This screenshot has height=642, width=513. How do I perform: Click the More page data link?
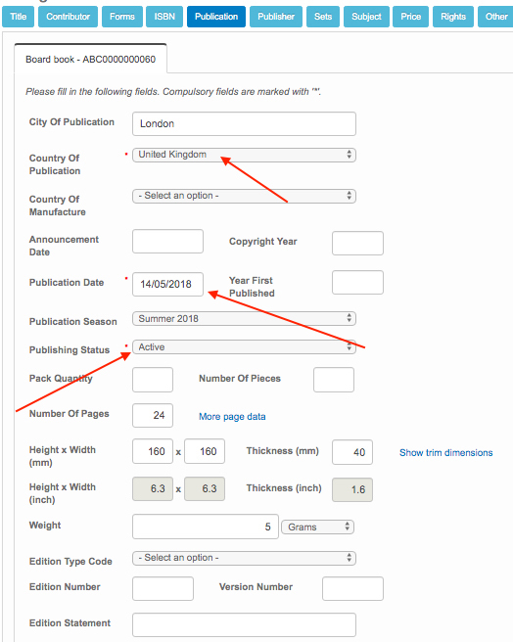coord(232,416)
